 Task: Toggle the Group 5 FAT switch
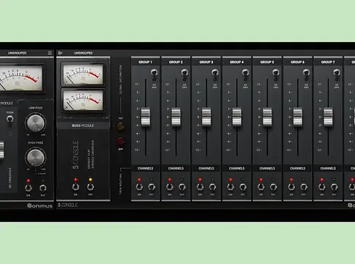[273, 187]
